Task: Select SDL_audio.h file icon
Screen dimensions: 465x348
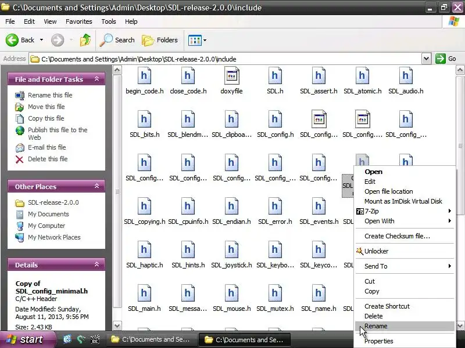Action: pyautogui.click(x=406, y=76)
